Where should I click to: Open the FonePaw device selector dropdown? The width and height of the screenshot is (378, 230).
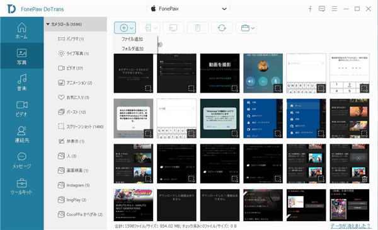[x=189, y=9]
